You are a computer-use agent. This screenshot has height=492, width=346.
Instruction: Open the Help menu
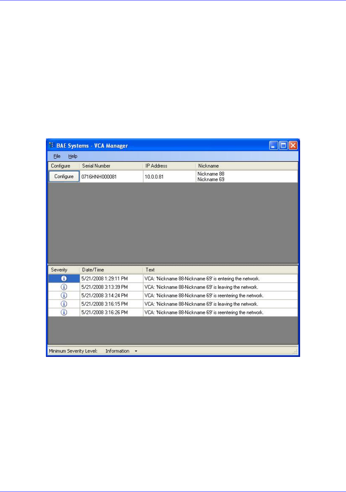pyautogui.click(x=73, y=156)
